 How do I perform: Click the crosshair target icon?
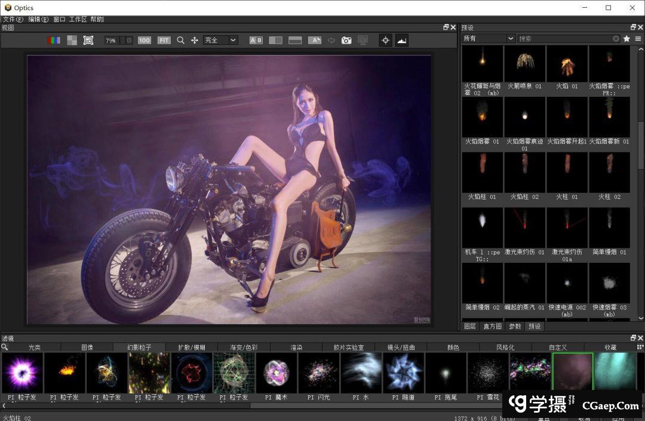click(385, 41)
